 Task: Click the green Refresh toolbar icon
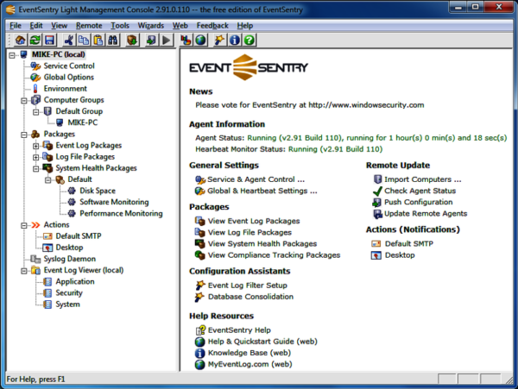34,40
